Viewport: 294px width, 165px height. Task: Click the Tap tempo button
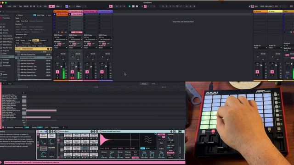click(x=20, y=6)
